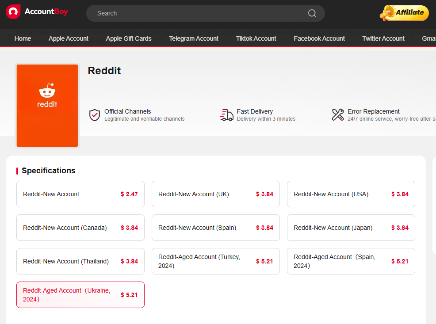Click the Error Replacement tools icon
The width and height of the screenshot is (436, 324).
point(338,114)
